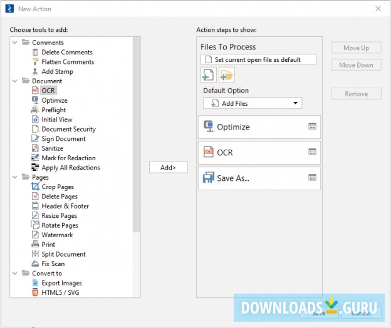391x328 pixels.
Task: Select the 'Fix Scan' tree row text
Action: pos(53,264)
